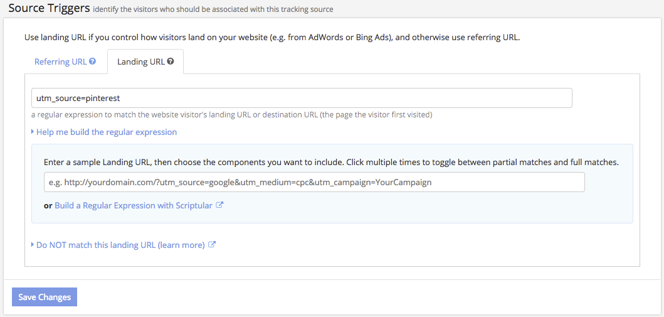Click the external-link icon after Scriptular

coord(219,205)
